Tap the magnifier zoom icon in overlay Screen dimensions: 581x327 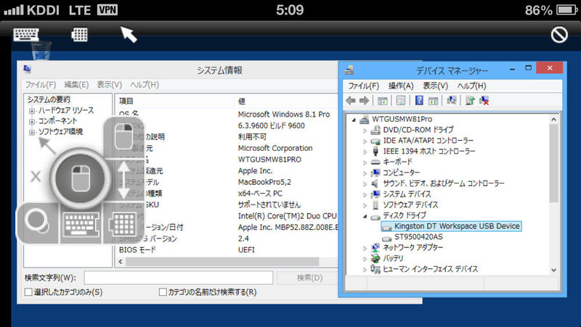coord(37,222)
